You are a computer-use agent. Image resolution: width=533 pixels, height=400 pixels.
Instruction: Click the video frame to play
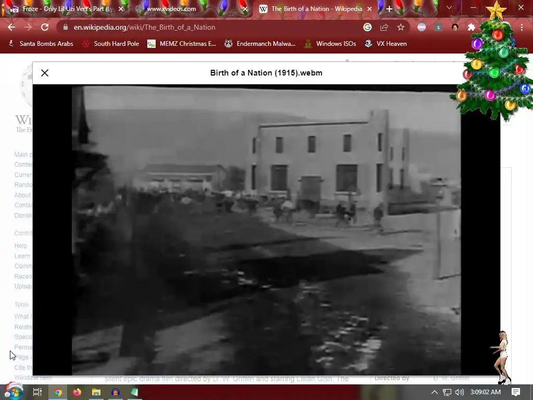click(x=266, y=230)
